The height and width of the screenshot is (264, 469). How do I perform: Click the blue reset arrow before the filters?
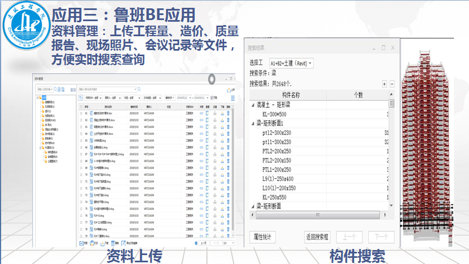tap(81, 97)
